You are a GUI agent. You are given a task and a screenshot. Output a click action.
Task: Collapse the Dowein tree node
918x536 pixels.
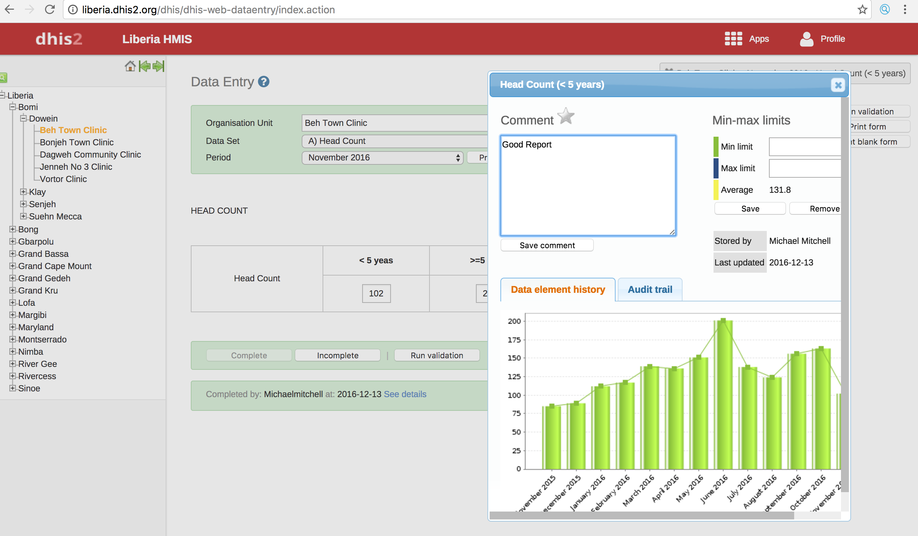(24, 118)
